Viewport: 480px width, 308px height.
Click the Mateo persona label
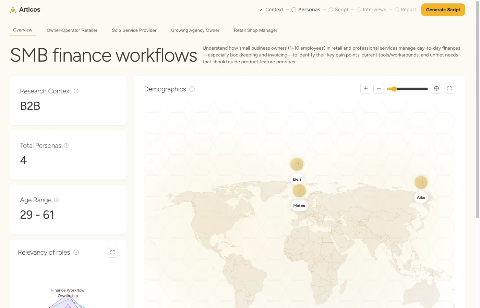299,206
